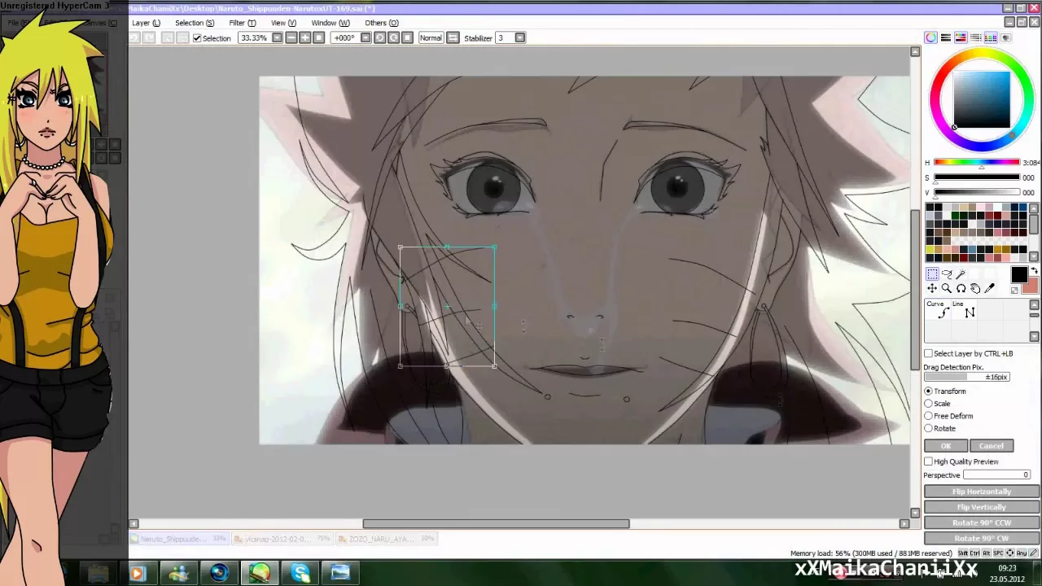Open the Window menu
This screenshot has height=586, width=1042.
[330, 23]
